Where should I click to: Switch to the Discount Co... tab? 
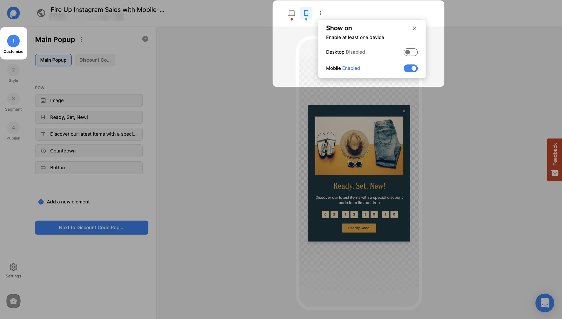pyautogui.click(x=95, y=60)
